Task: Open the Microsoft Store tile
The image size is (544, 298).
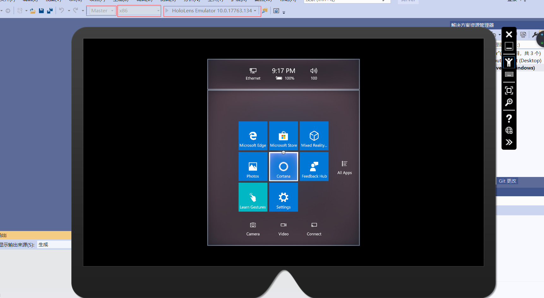Action: [x=284, y=136]
